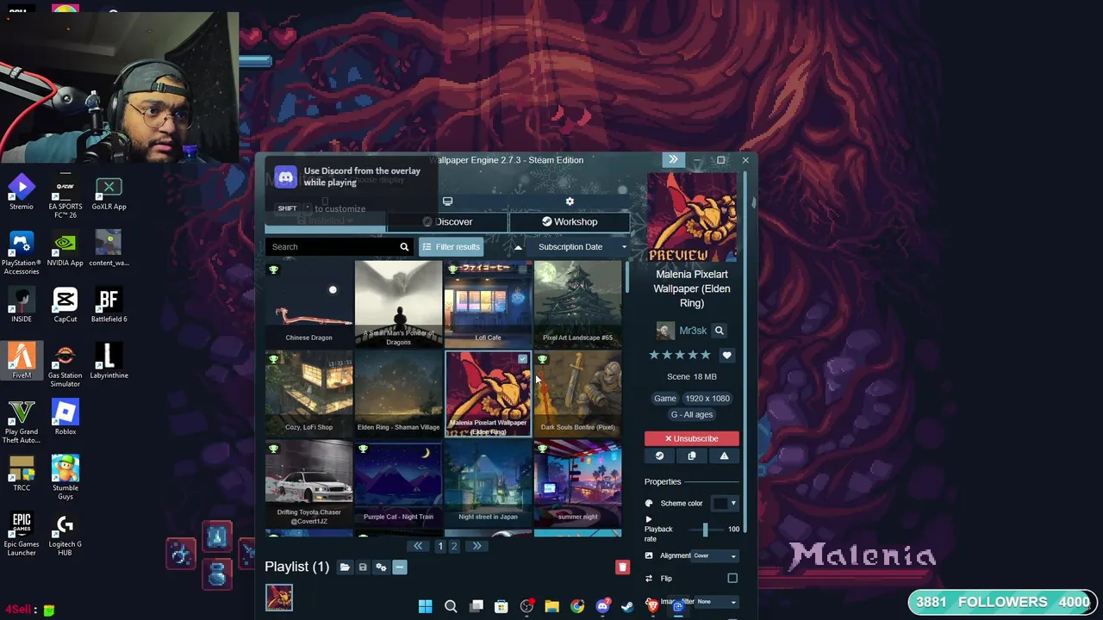Viewport: 1103px width, 620px height.
Task: Open the Alignment Cover dropdown
Action: pyautogui.click(x=715, y=555)
